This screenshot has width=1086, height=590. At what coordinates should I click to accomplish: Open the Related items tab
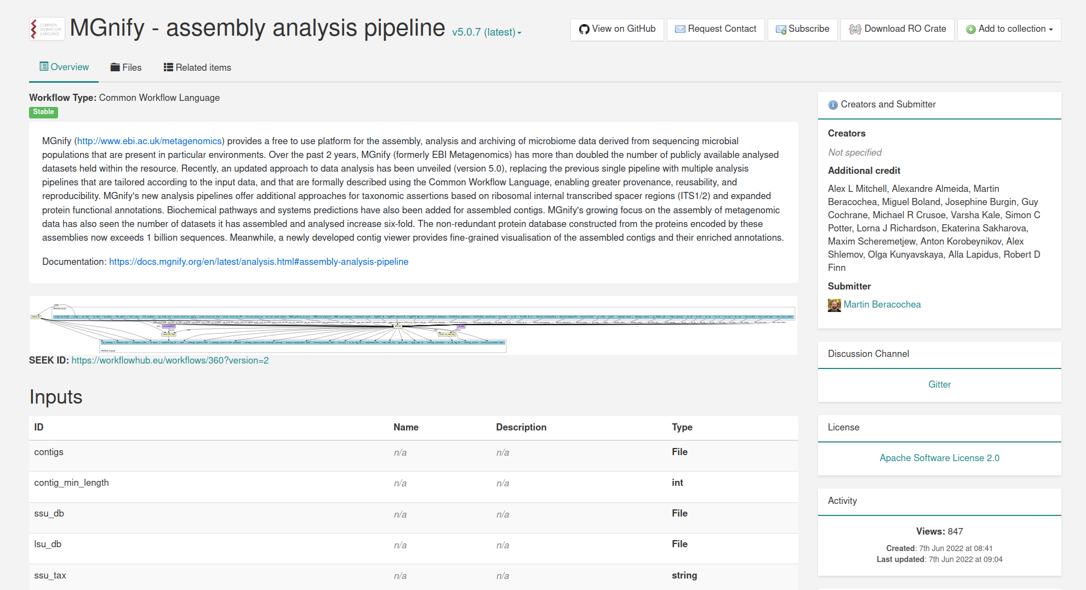(x=197, y=67)
